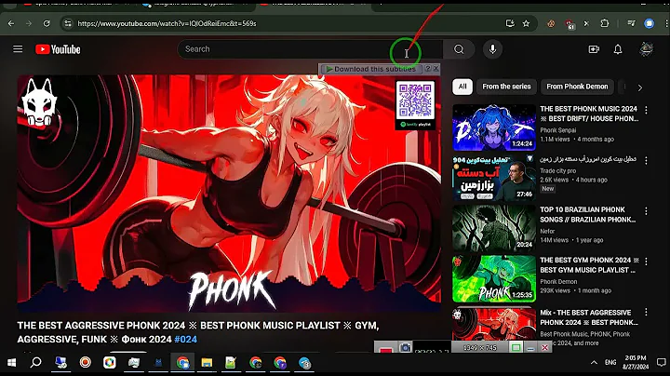Open options for BEST GYM PHONK 2024 video
Viewport: 670px width, 376px height.
click(x=646, y=262)
